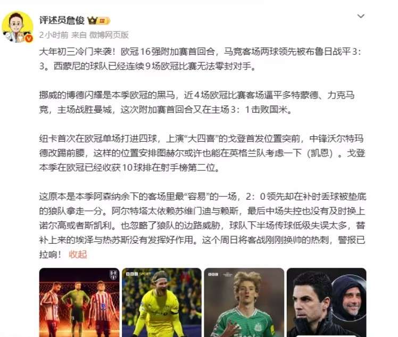Click the paragraph about 纽卡首次在欧冠单场打进四球
Viewport: 398px width, 337px height.
[x=202, y=153]
